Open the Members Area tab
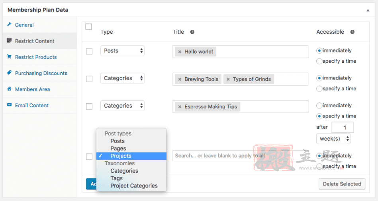This screenshot has height=201, width=378. [40, 89]
